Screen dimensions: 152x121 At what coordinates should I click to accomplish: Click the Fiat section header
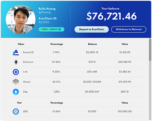point(19,103)
